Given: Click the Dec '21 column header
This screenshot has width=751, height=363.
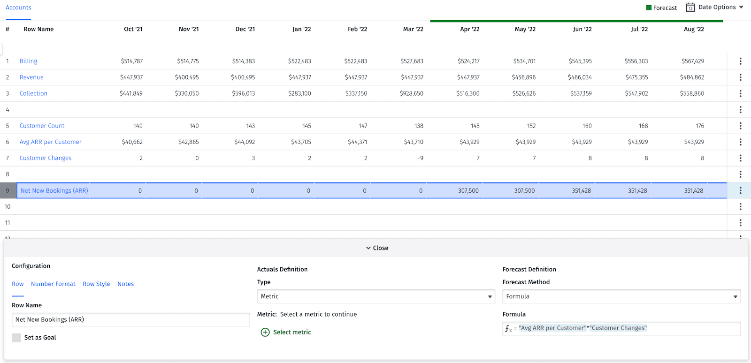Looking at the screenshot, I should pyautogui.click(x=245, y=29).
